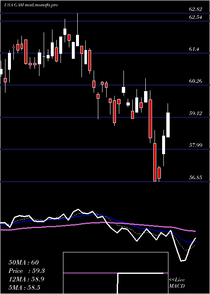Click the '12MA : 58.9' indicator text
This screenshot has height=294, width=210.
pos(26,279)
